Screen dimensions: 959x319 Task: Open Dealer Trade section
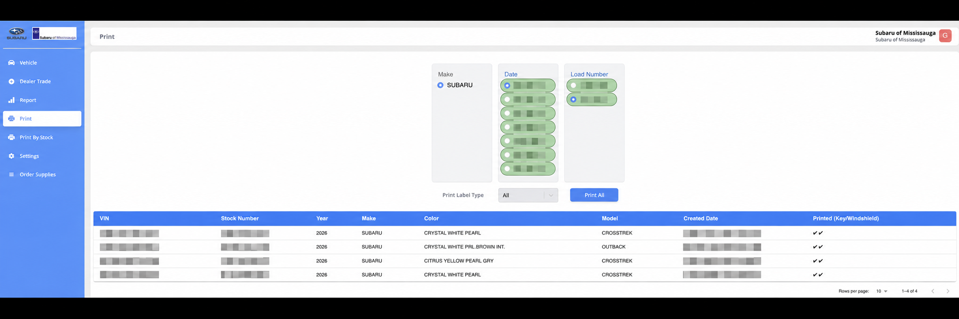[42, 82]
